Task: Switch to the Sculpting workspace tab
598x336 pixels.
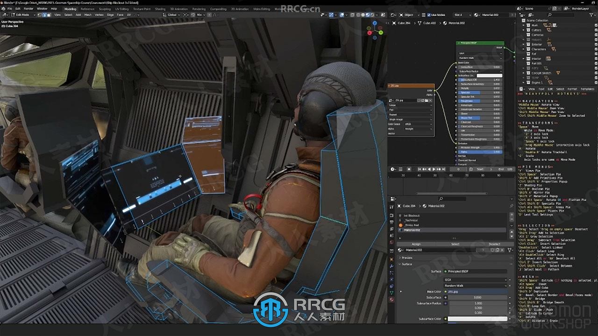Action: (x=105, y=8)
